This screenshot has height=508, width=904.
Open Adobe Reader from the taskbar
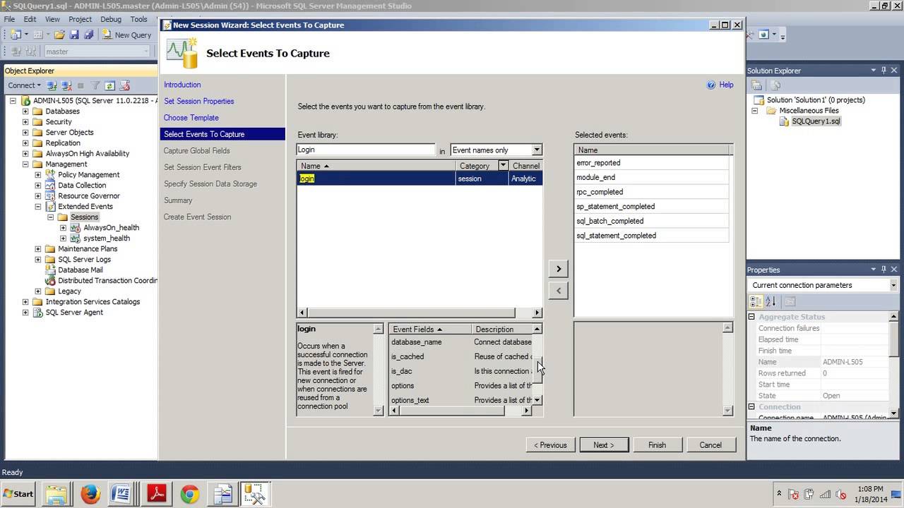[x=156, y=494]
